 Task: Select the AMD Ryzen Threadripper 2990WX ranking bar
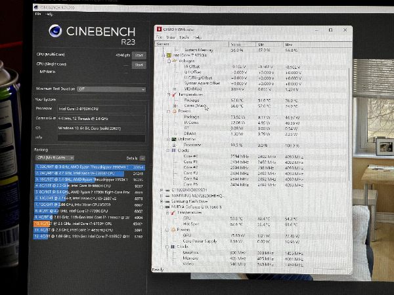(x=90, y=167)
